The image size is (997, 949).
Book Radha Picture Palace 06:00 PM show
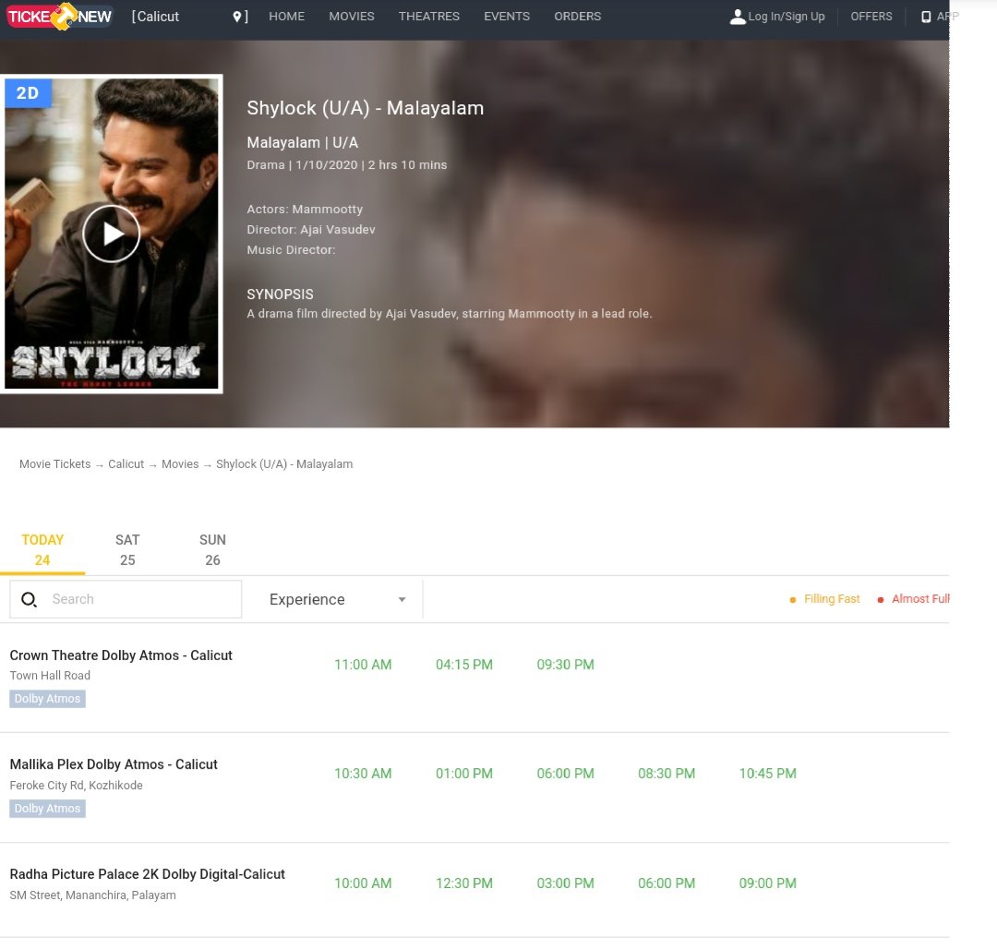click(x=667, y=883)
